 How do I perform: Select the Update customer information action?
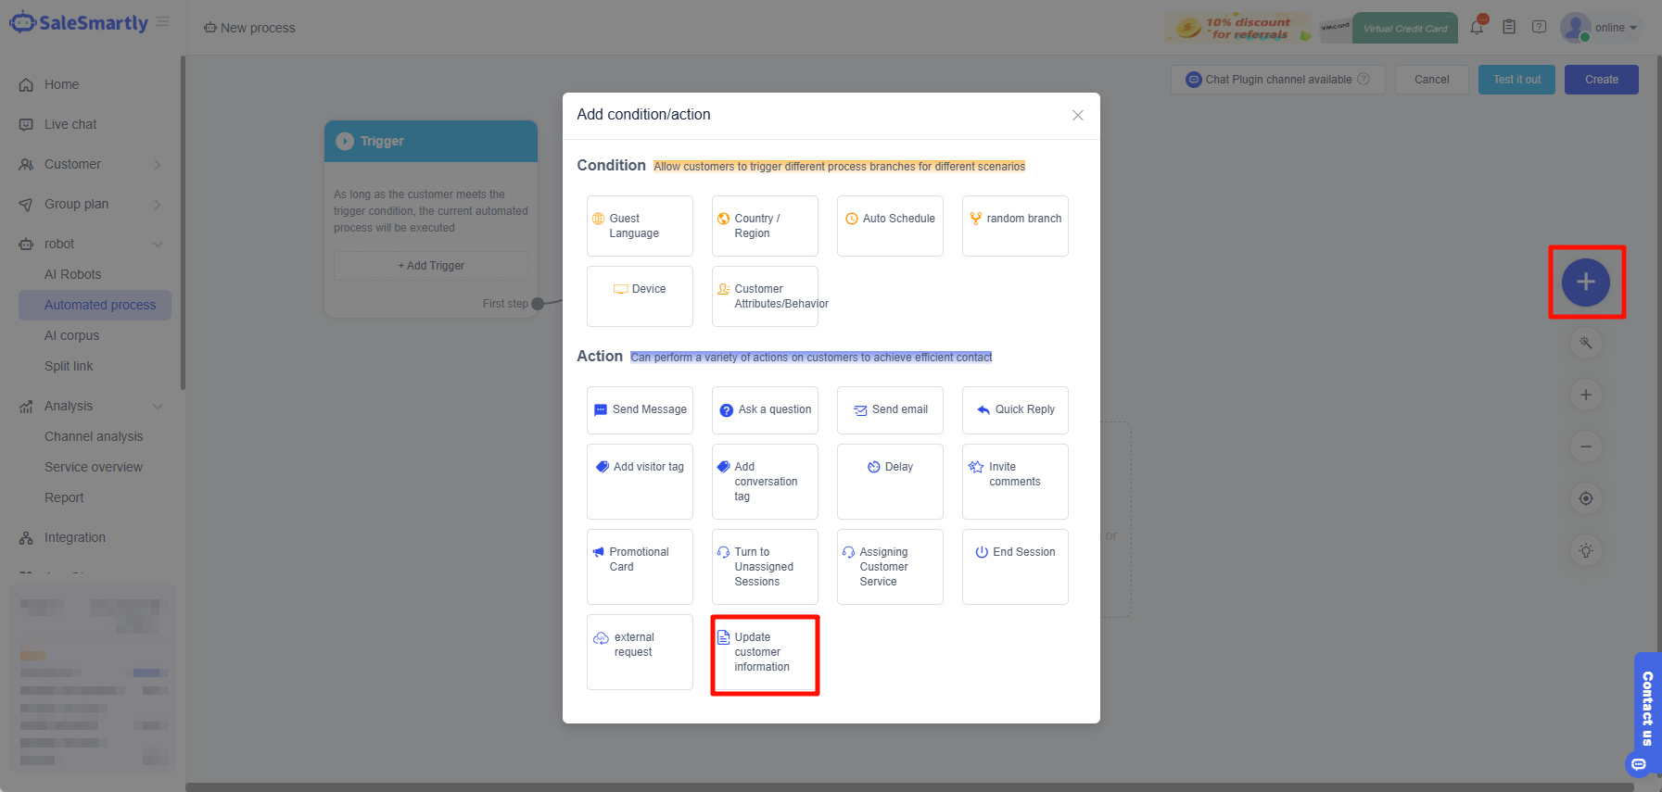765,653
